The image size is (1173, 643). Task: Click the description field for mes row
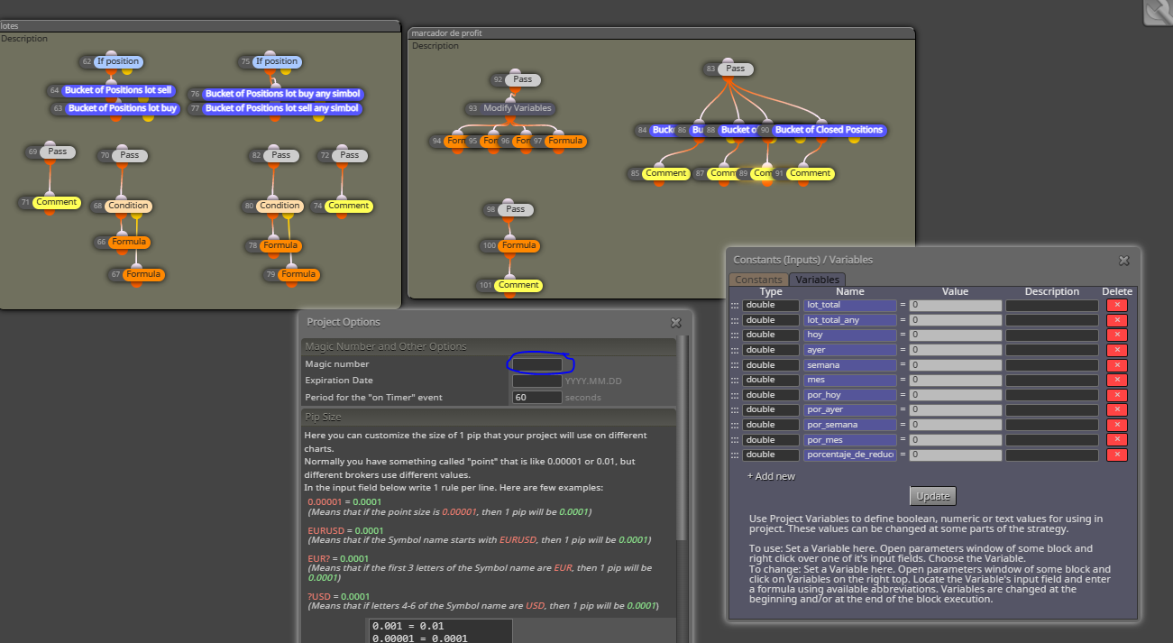(1052, 380)
